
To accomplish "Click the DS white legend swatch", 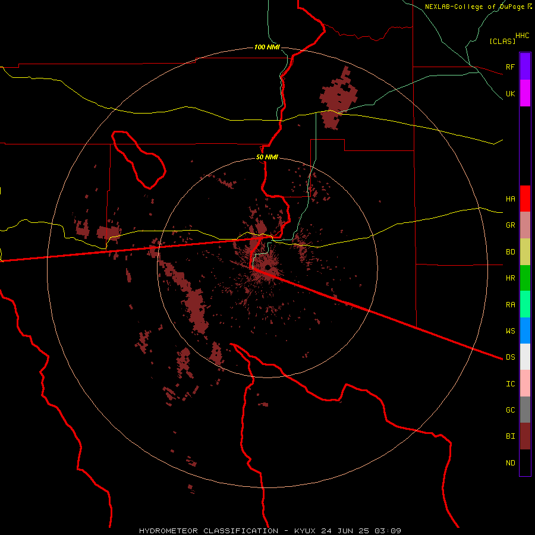I will 525,357.
